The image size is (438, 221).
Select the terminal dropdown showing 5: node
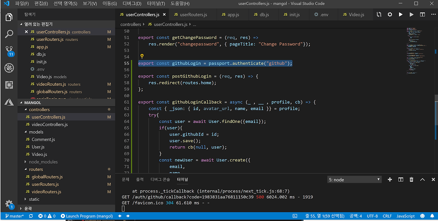tap(354, 180)
